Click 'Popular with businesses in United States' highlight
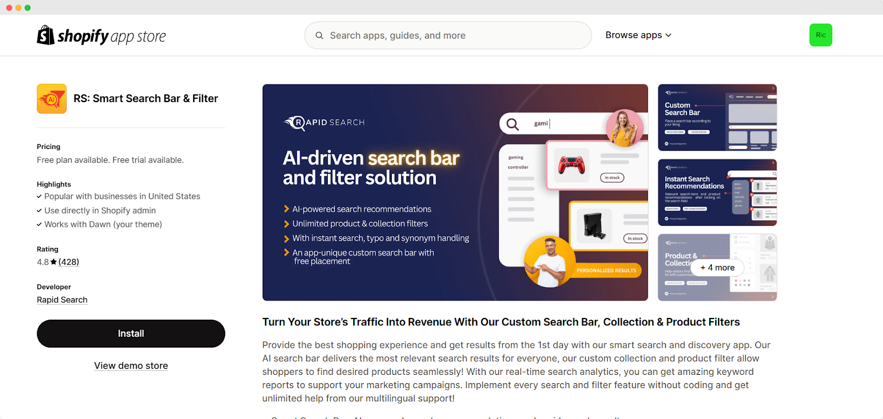This screenshot has height=419, width=883. click(x=122, y=196)
